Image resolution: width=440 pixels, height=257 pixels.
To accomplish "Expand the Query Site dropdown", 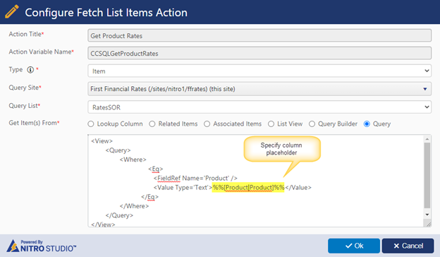I will click(259, 89).
